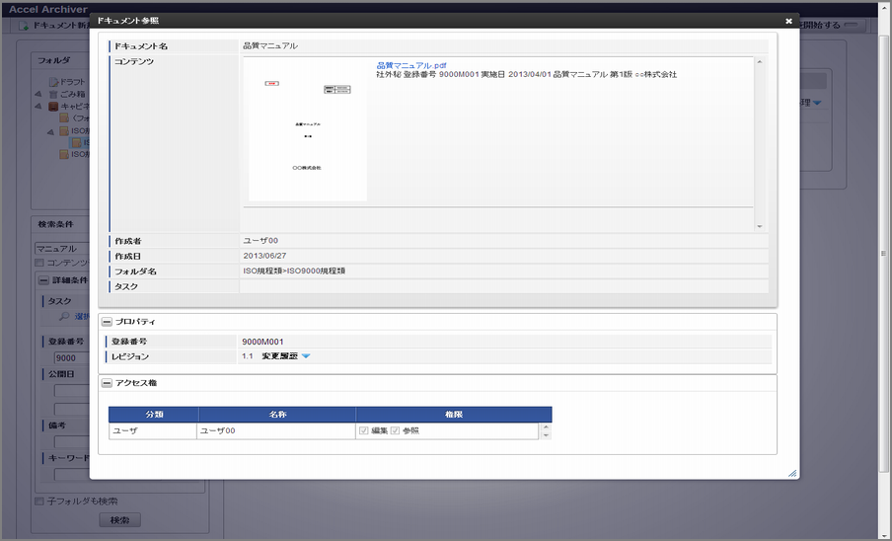The image size is (892, 541).
Task: Click the author value ユーザ00
Action: (260, 241)
